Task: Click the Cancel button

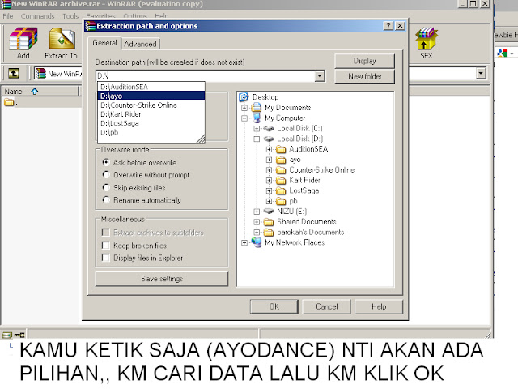Action: coord(326,306)
